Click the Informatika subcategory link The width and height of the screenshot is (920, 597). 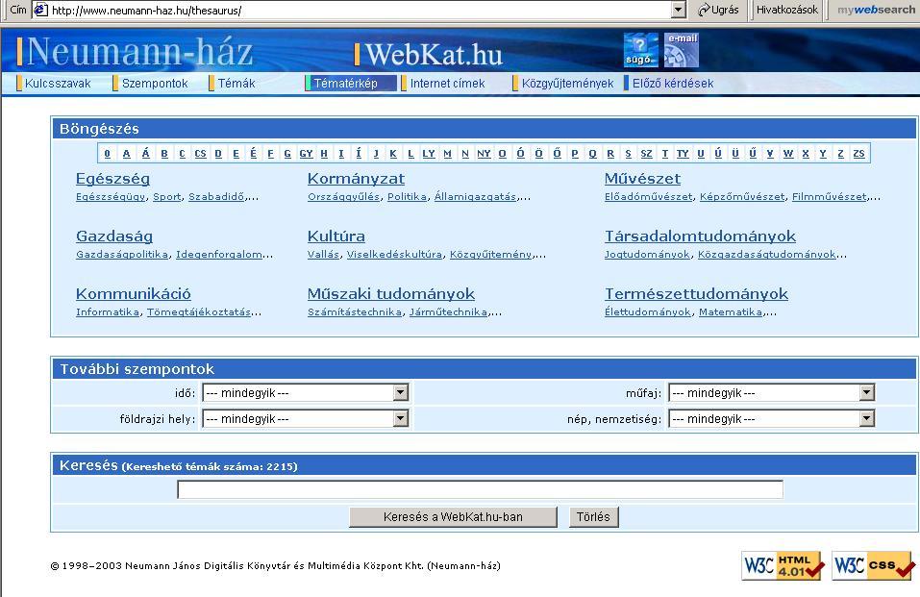click(108, 311)
